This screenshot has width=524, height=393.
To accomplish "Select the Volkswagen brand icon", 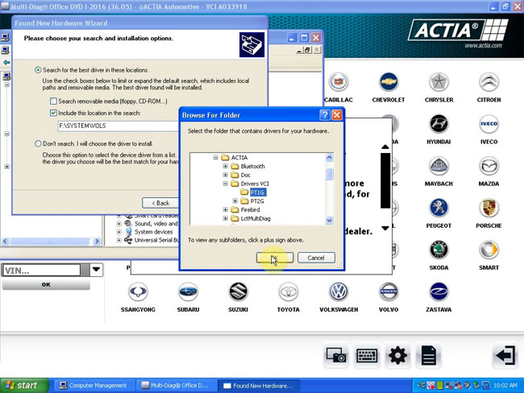I will pyautogui.click(x=339, y=292).
